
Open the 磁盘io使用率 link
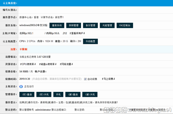[48, 64]
